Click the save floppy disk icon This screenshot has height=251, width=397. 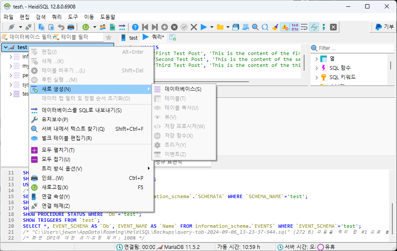tap(236, 27)
